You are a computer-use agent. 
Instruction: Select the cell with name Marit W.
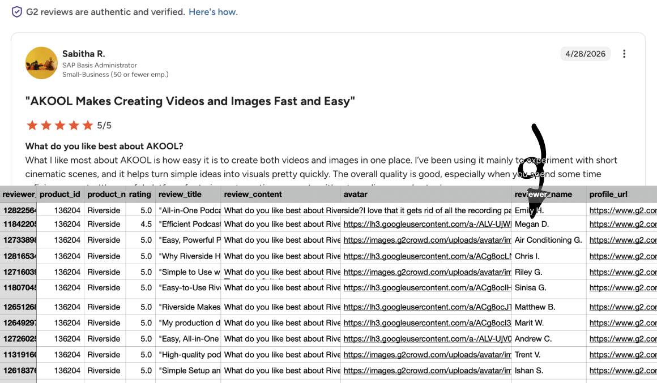[549, 323]
